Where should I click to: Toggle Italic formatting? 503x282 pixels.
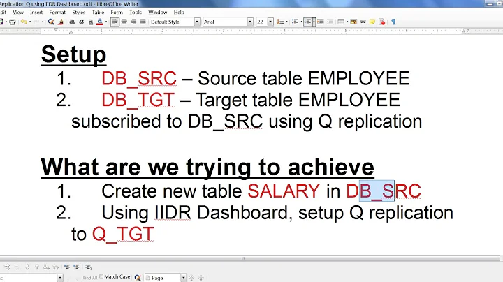(x=82, y=22)
